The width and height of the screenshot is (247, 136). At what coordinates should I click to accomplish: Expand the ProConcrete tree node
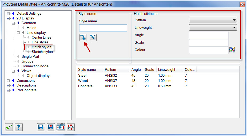point(8,90)
